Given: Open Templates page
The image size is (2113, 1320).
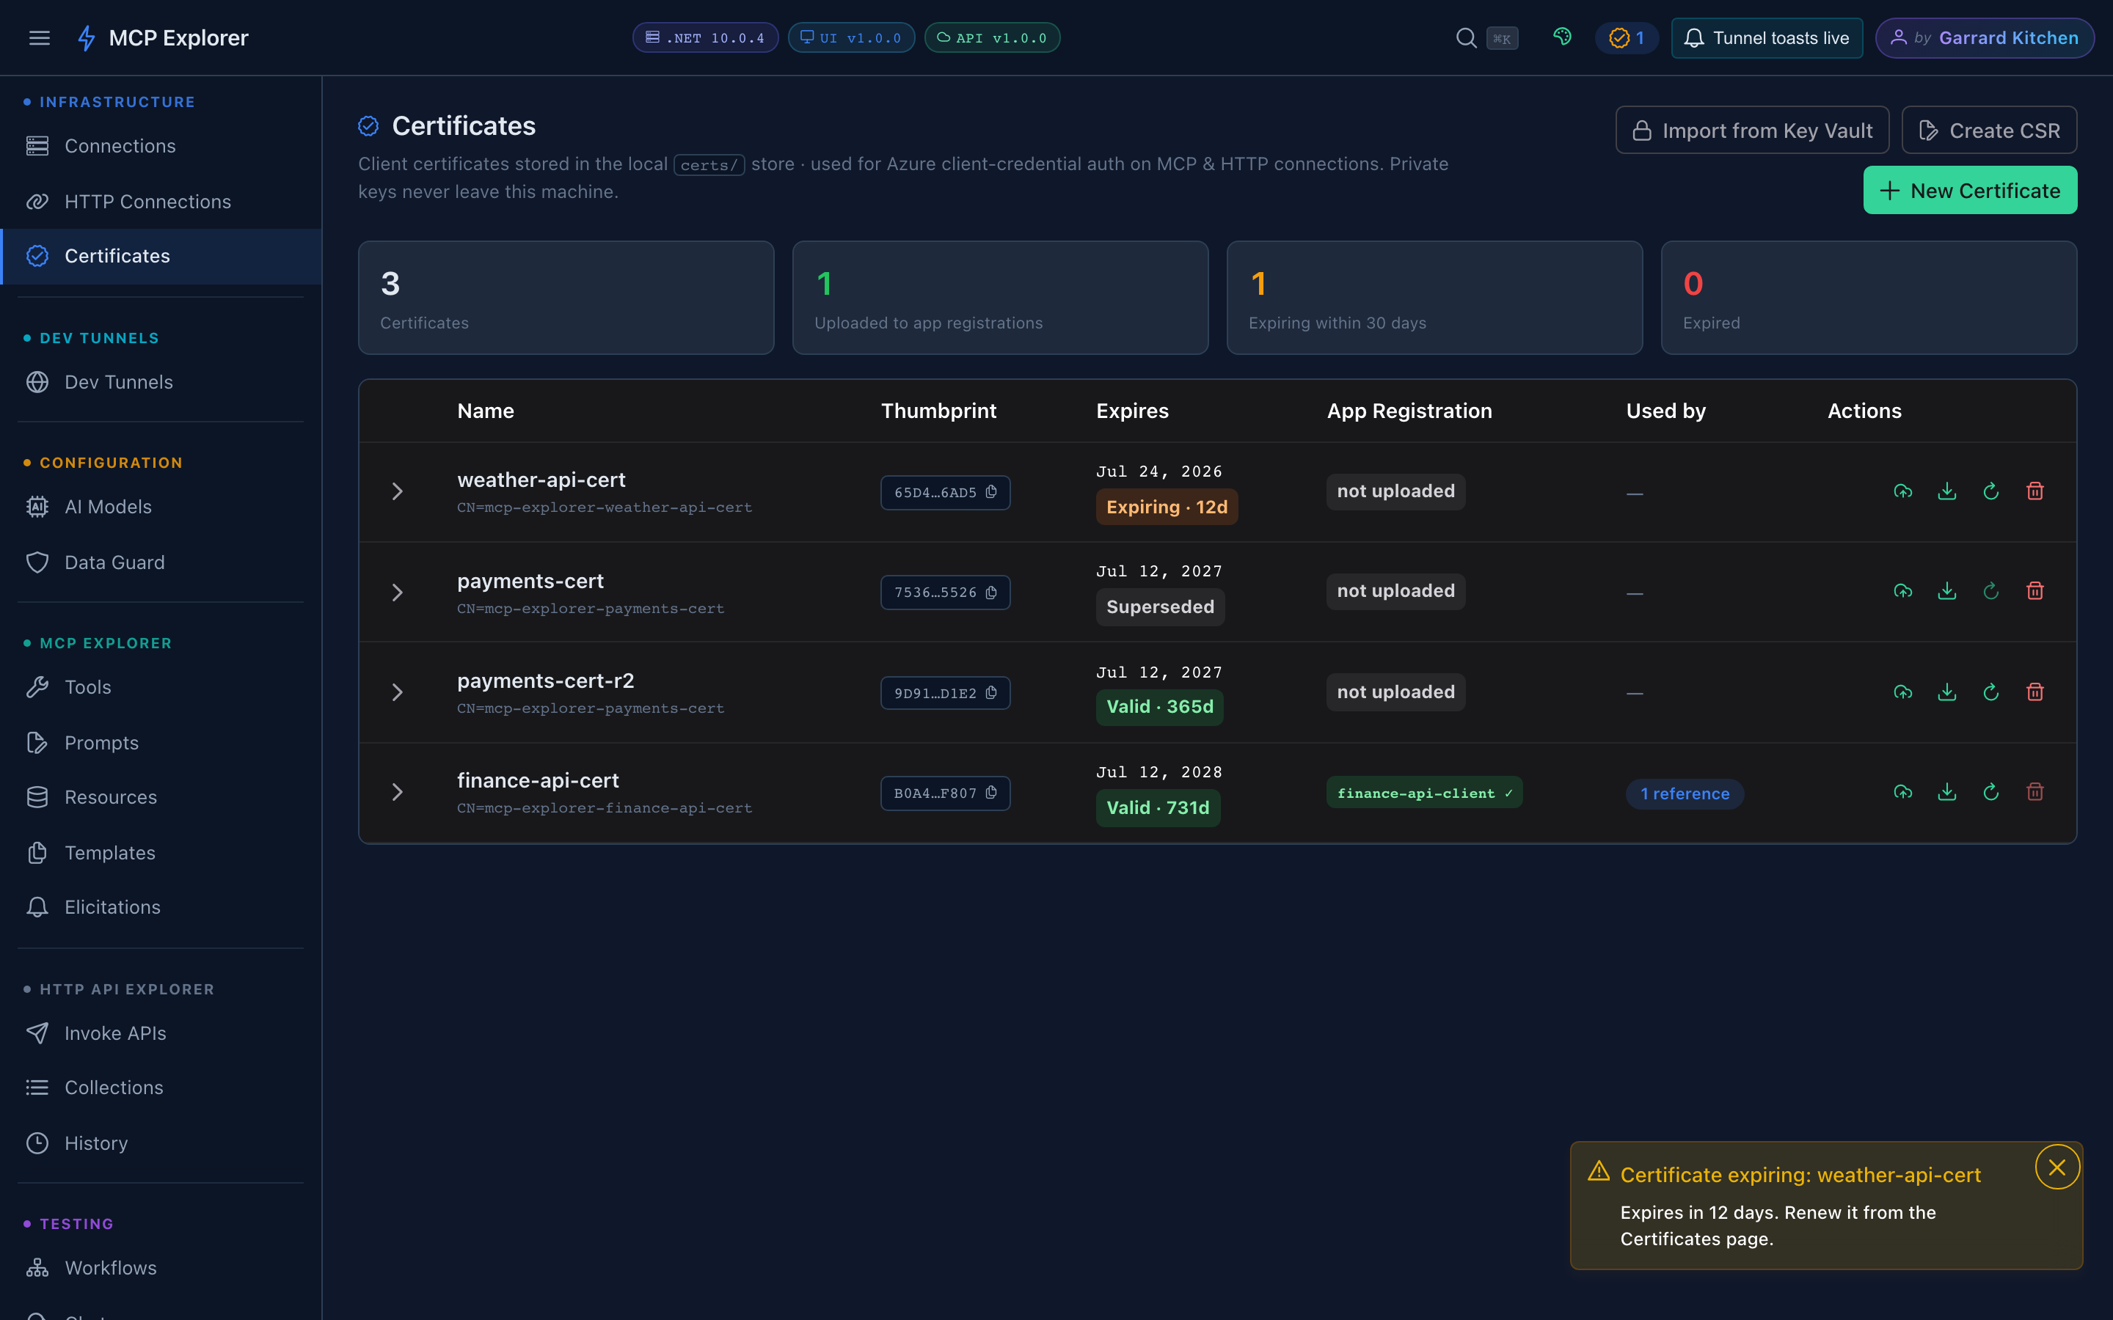Looking at the screenshot, I should 161,853.
